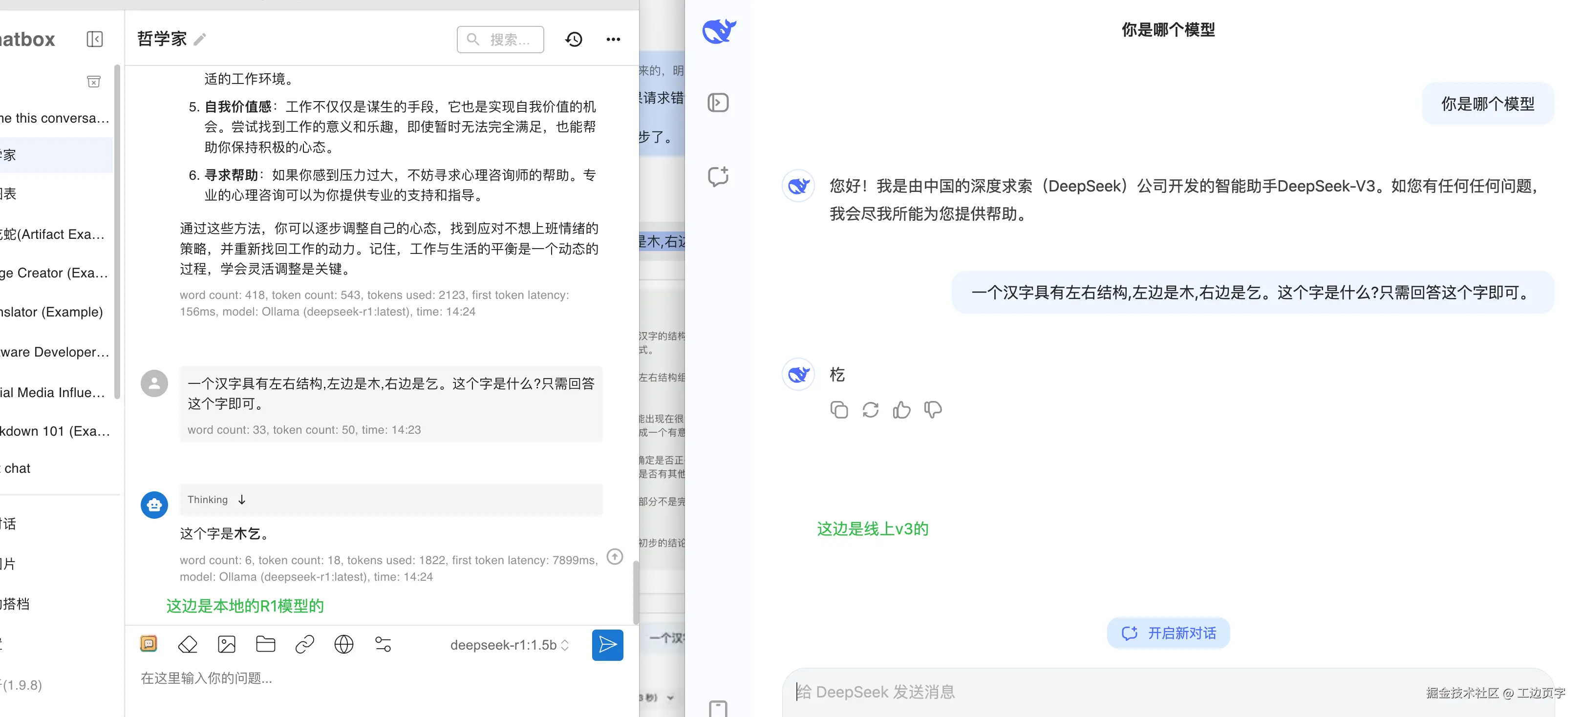
Task: Click the attach folder file icon
Action: [265, 644]
